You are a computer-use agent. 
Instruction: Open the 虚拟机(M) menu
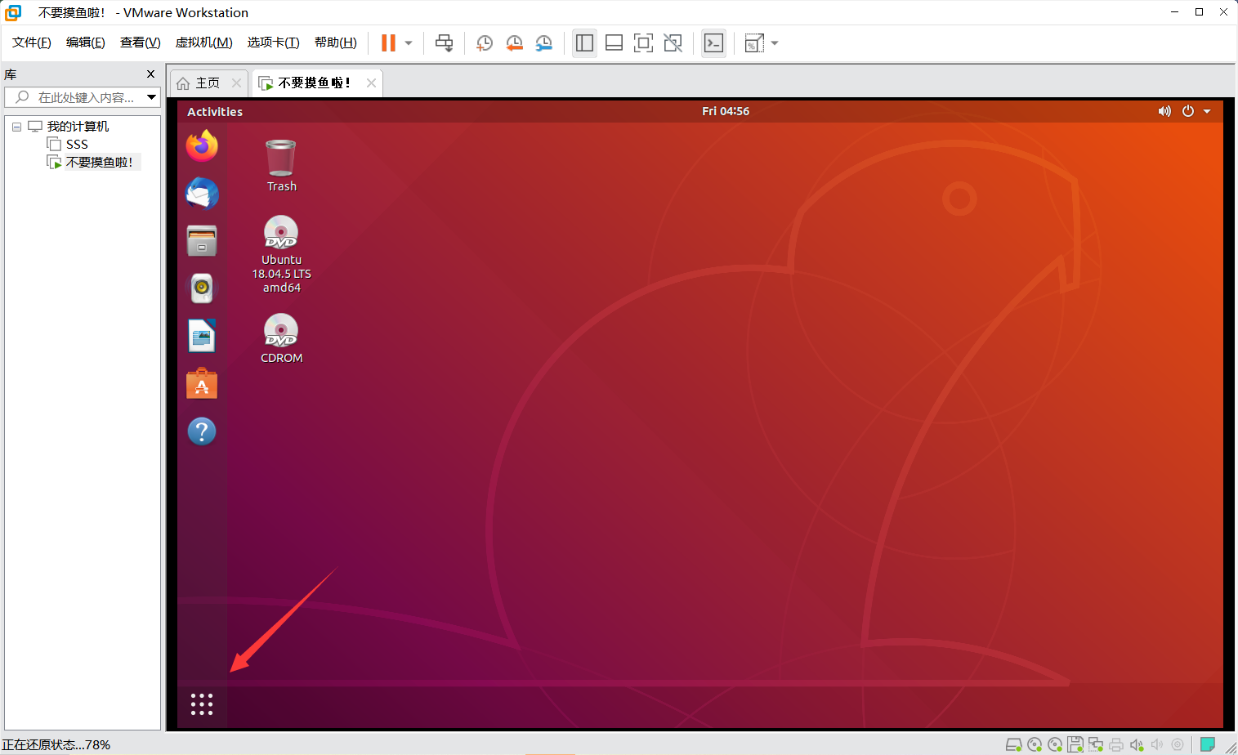pos(204,42)
